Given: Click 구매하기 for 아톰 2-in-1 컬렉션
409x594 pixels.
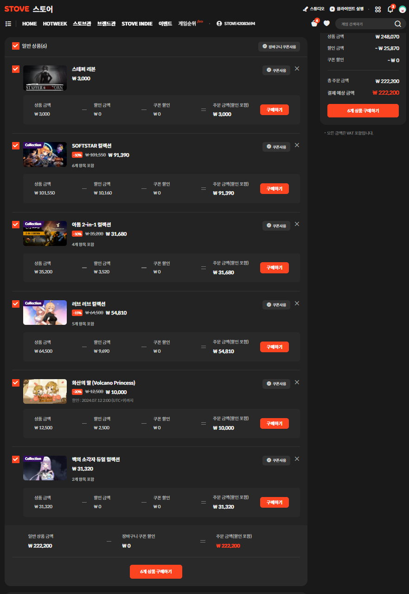Looking at the screenshot, I should click(x=275, y=268).
